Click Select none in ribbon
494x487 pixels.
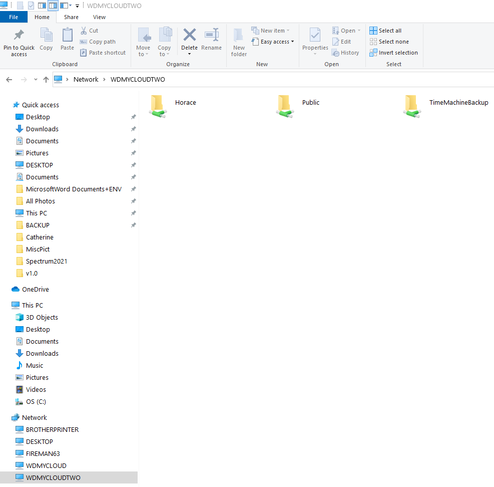click(x=389, y=42)
